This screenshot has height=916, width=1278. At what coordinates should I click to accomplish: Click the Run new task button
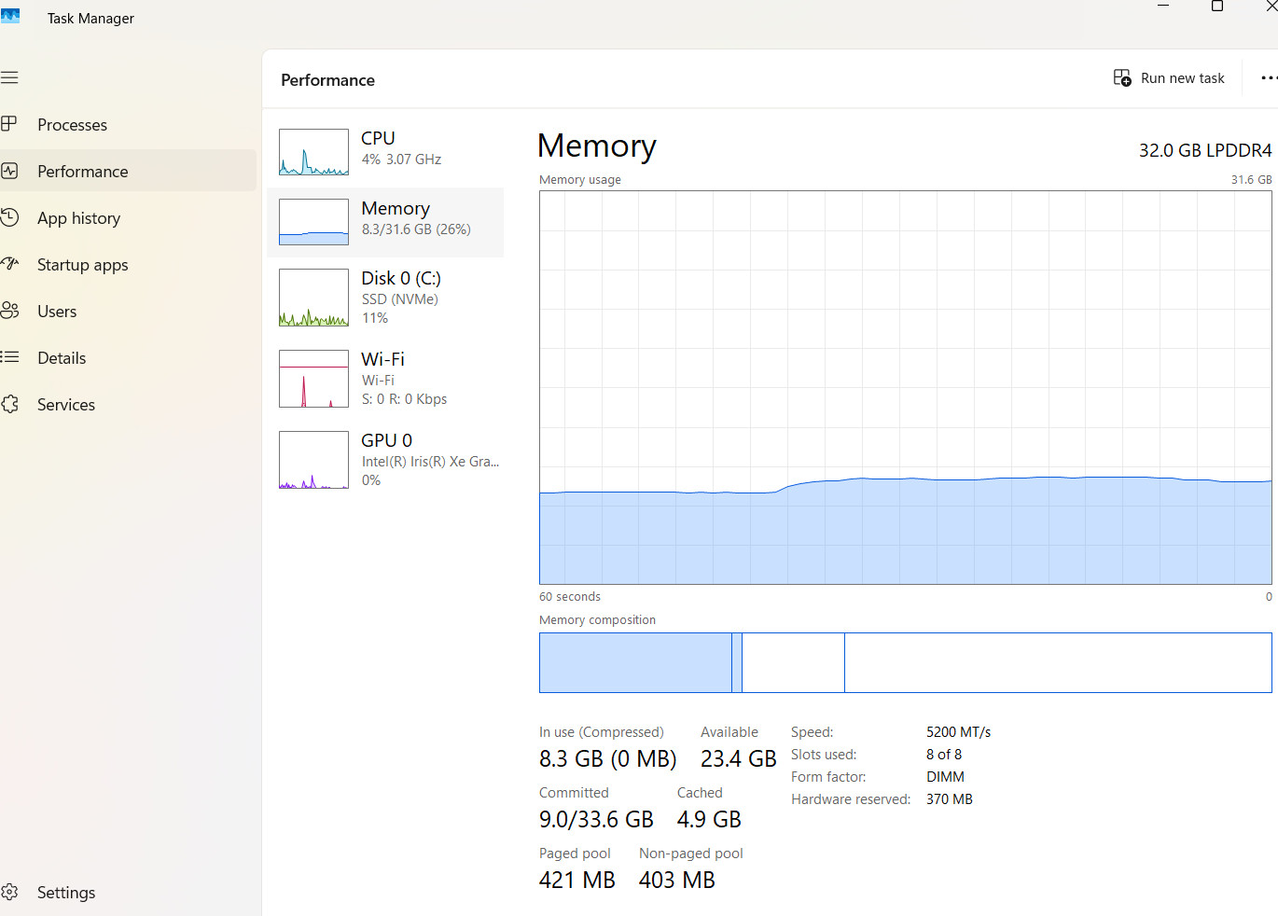pos(1169,78)
